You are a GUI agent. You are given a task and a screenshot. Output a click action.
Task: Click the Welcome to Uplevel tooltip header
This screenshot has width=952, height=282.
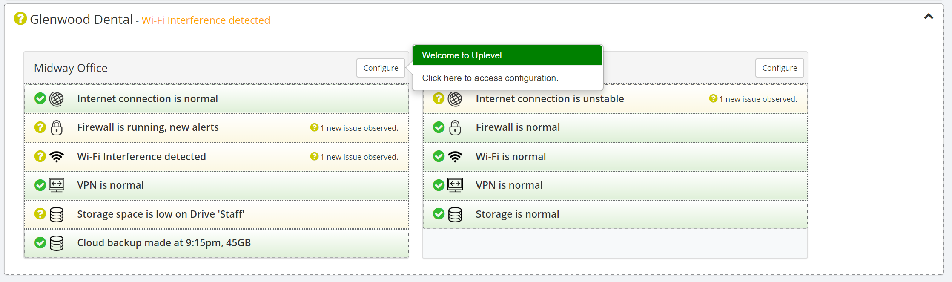508,55
